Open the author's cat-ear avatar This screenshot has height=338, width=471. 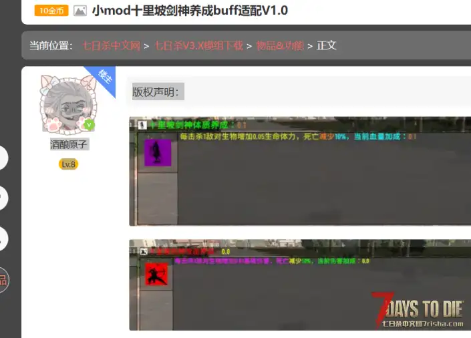(68, 104)
